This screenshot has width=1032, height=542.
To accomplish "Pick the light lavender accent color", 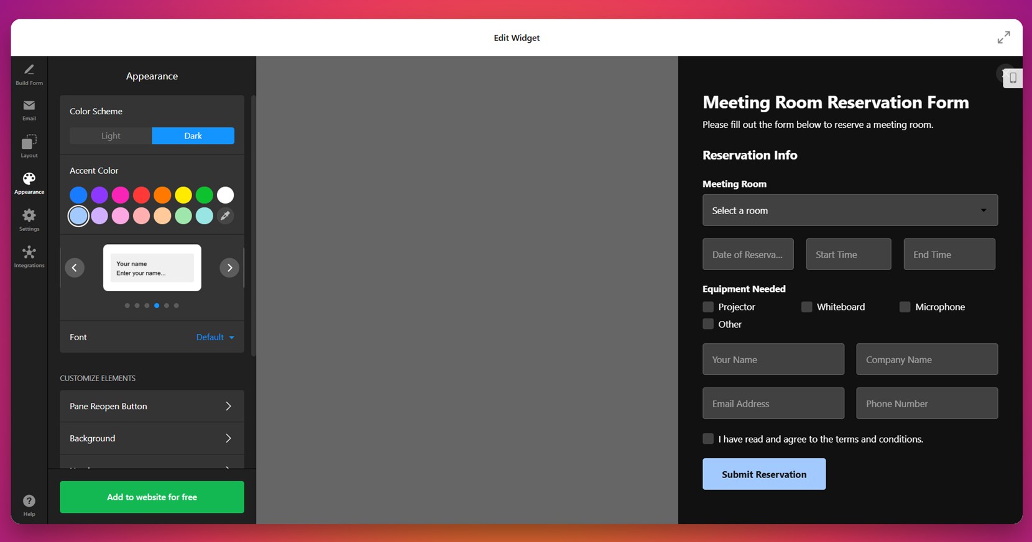I will click(x=99, y=216).
